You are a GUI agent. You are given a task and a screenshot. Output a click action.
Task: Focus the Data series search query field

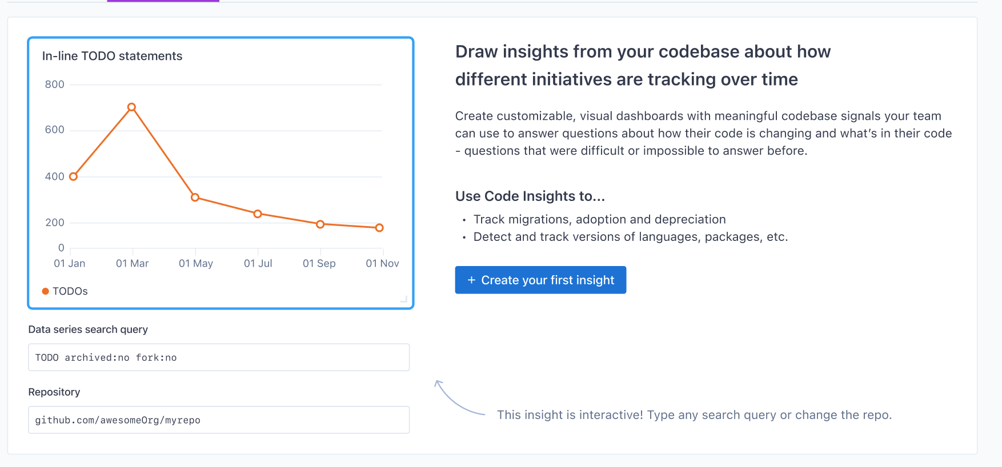point(219,357)
